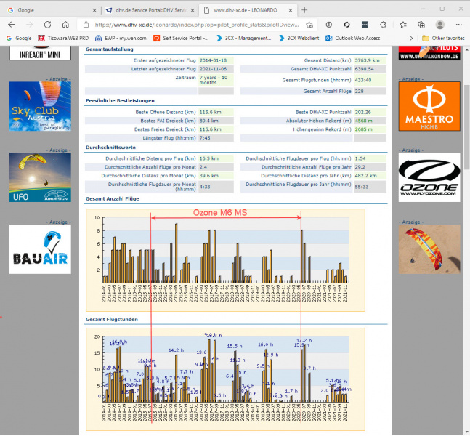Screen dimensions: 470x436
Task: Click the Sky Club Austria ad
Action: coord(40,106)
